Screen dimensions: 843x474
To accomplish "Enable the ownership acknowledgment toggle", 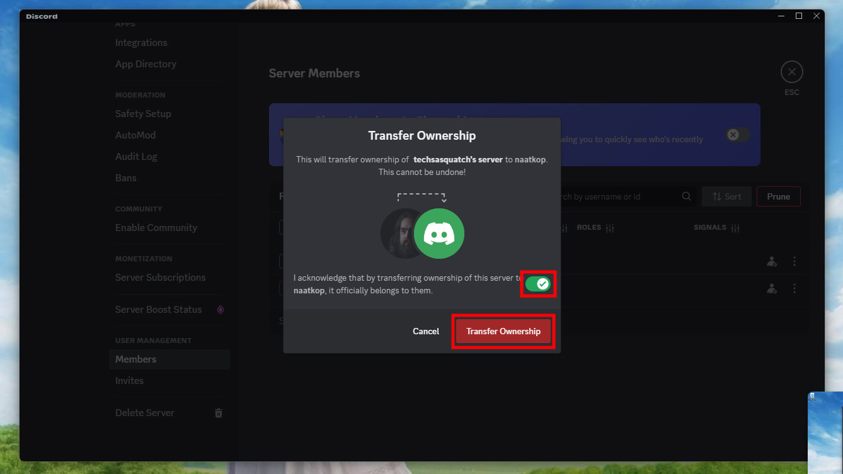I will [x=538, y=285].
